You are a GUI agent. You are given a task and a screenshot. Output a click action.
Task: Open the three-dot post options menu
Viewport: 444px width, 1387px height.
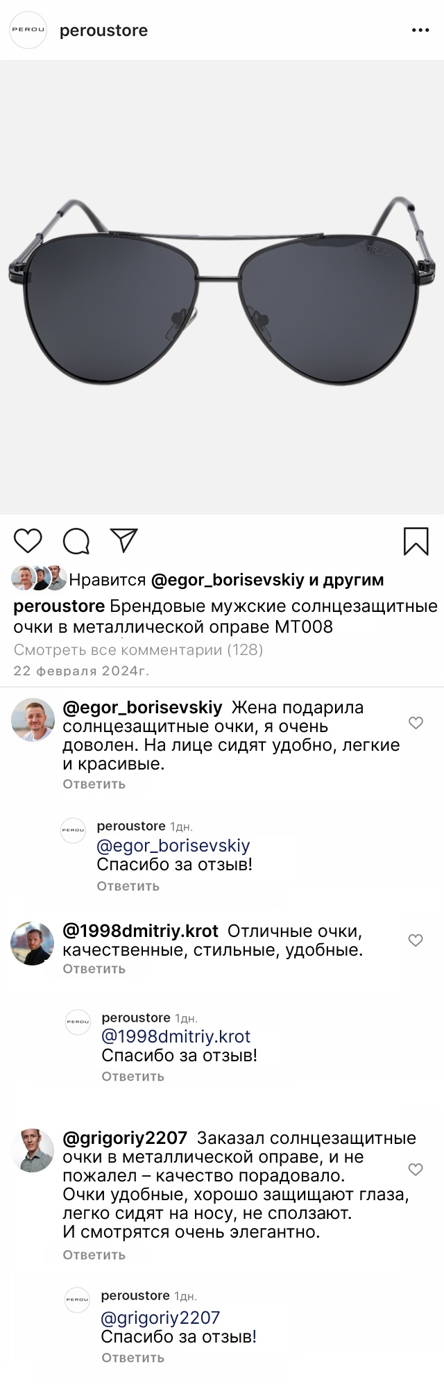pyautogui.click(x=420, y=31)
